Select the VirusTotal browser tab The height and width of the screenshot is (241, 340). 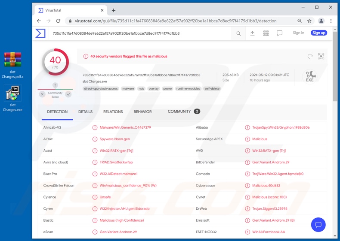coord(71,10)
